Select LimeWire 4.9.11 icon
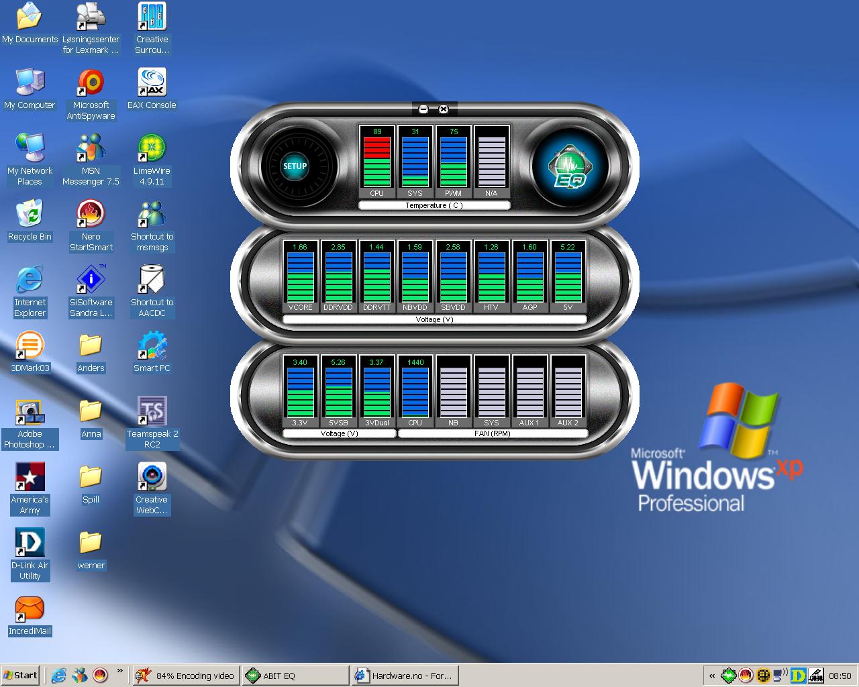This screenshot has height=687, width=859. (152, 160)
